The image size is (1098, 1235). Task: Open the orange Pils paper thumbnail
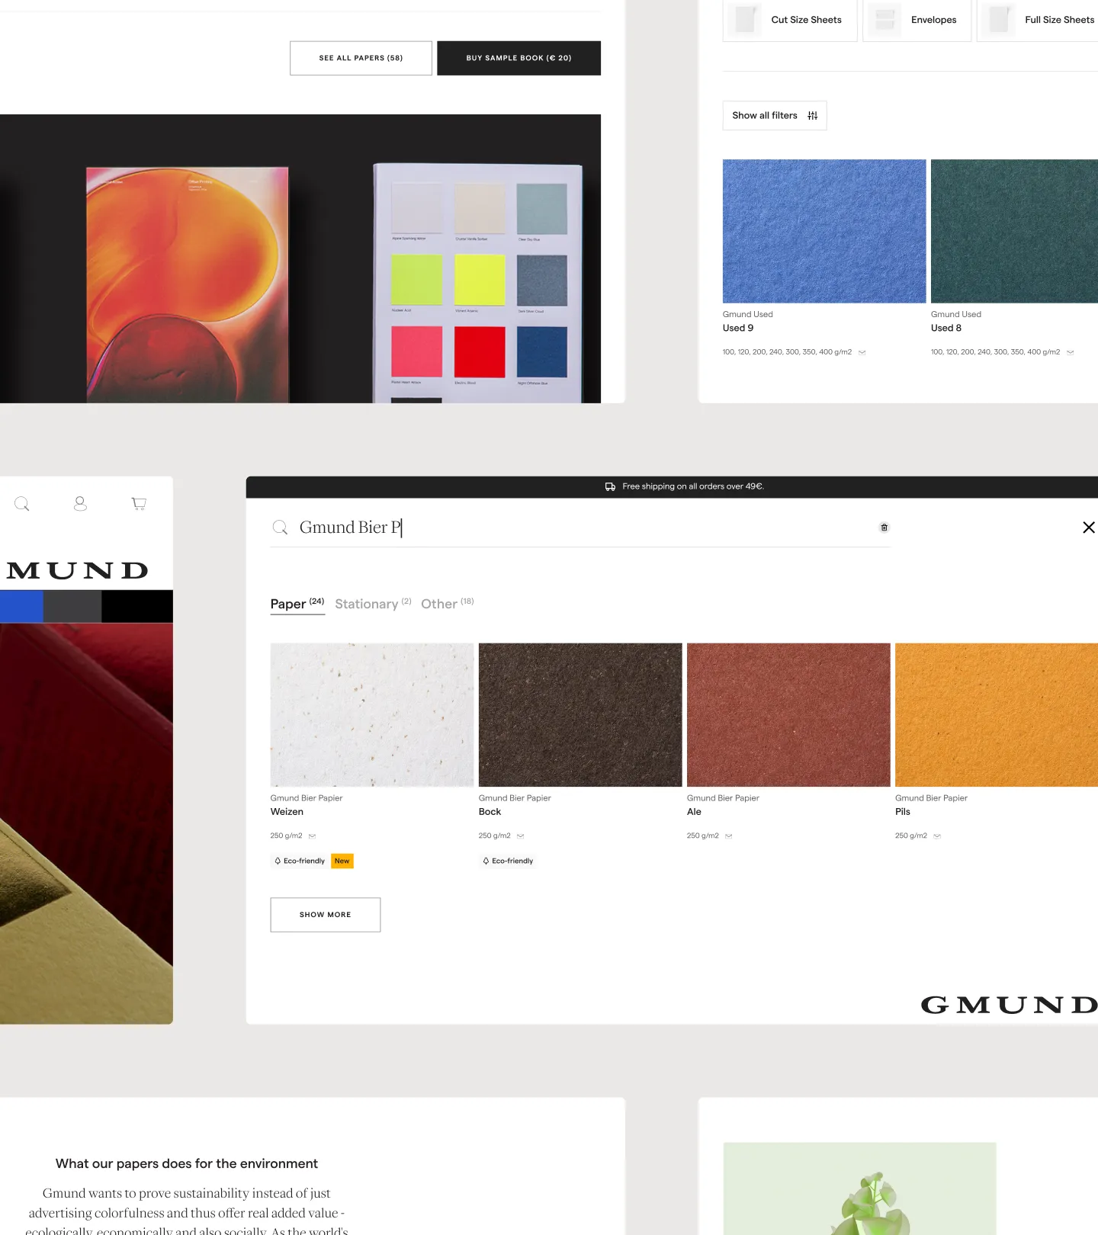click(x=997, y=715)
